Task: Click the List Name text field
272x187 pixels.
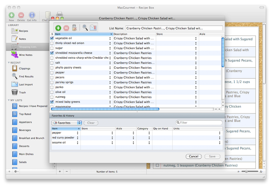Action: (174, 28)
